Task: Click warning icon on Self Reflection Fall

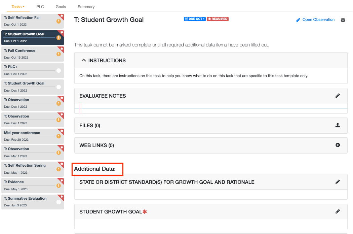Action: (x=58, y=21)
